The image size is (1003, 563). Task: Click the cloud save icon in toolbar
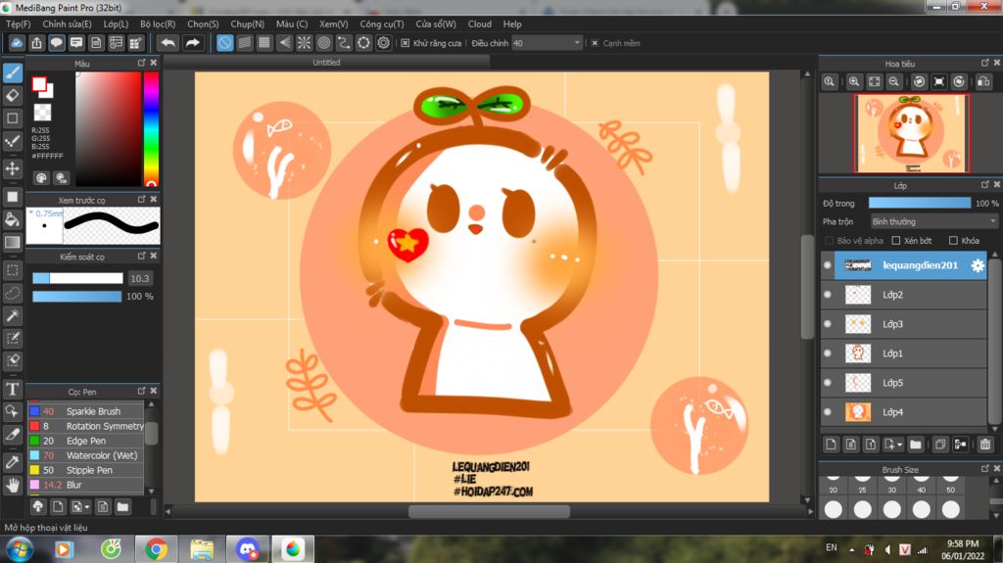coord(17,43)
